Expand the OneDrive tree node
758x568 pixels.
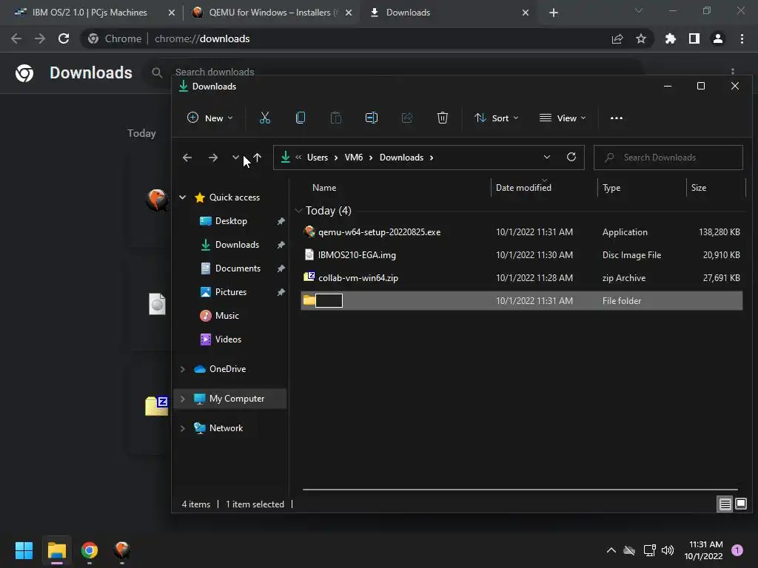(183, 369)
